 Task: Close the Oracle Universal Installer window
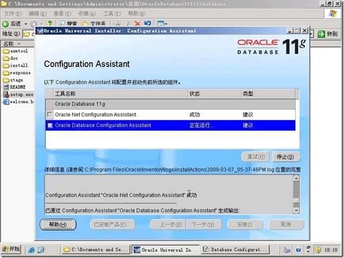click(x=305, y=30)
